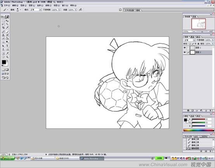The width and height of the screenshot is (215, 168).
Task: Toggle lock transparent pixels checkbox
Action: click(190, 44)
